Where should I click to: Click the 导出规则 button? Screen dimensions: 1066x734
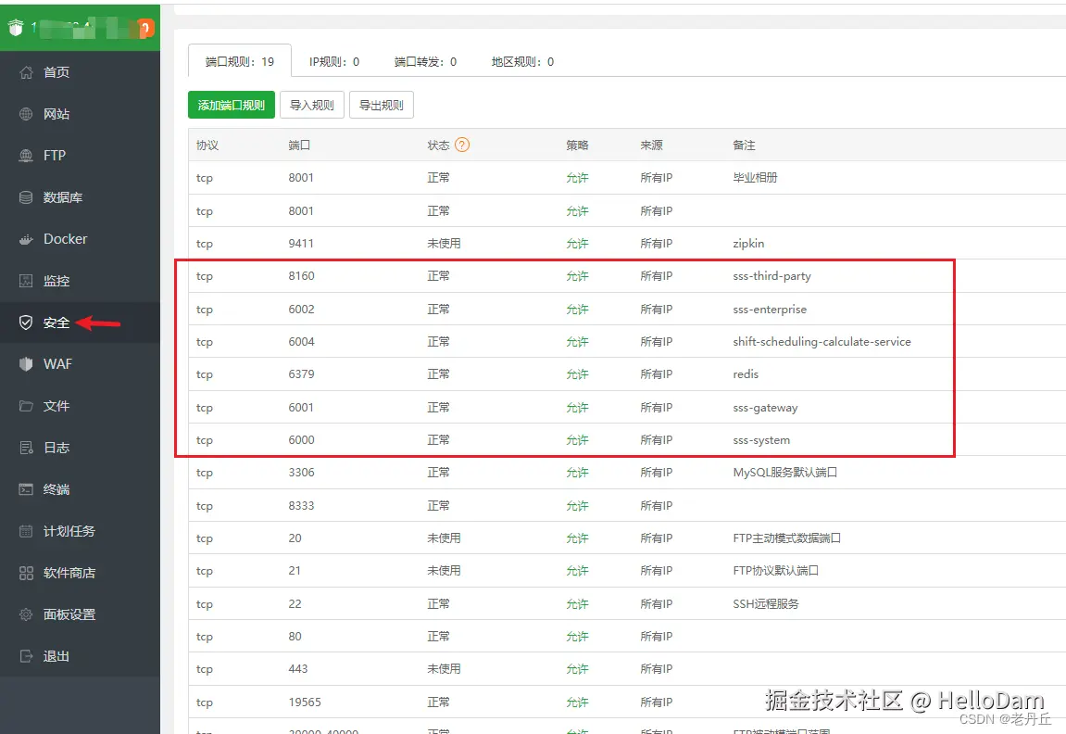[382, 105]
